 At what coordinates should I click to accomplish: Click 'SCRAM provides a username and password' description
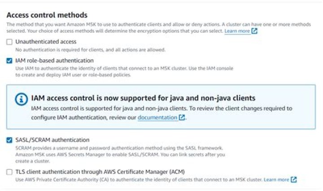[x=120, y=155]
